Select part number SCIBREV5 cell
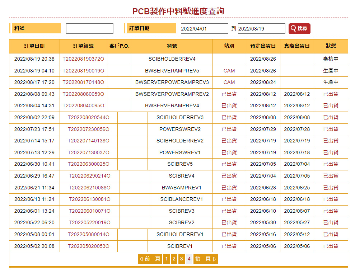 (x=180, y=164)
